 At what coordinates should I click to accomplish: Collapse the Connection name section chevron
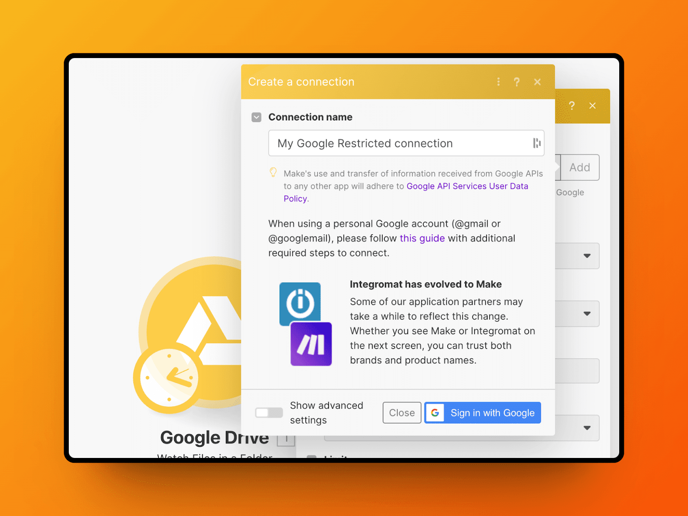tap(256, 117)
